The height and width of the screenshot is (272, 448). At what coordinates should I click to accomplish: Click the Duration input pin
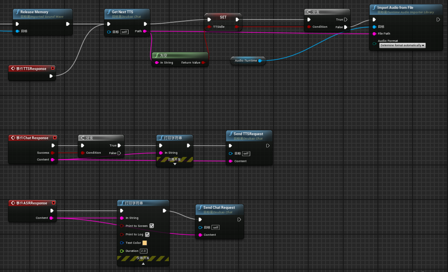click(x=122, y=251)
